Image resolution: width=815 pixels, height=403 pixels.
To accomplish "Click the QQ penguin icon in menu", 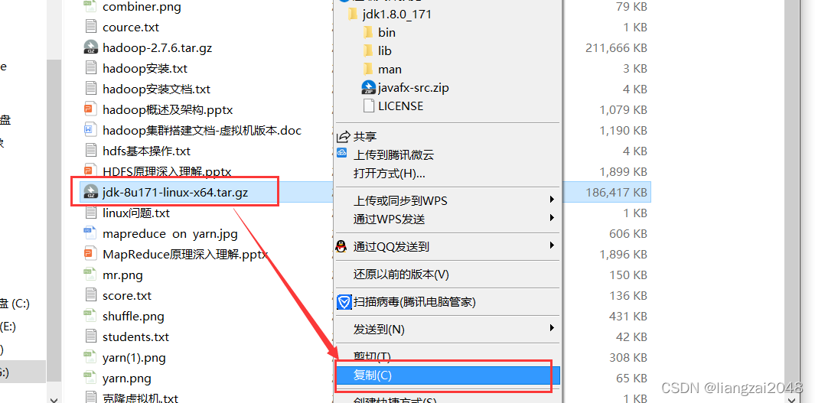I will pyautogui.click(x=341, y=246).
